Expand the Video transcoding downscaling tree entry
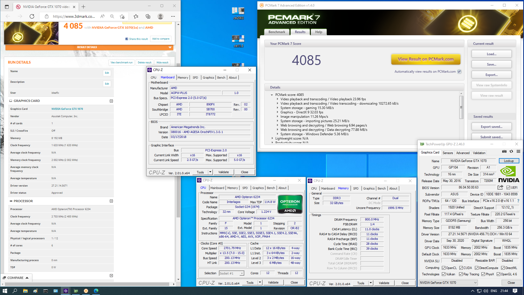 tap(277, 104)
